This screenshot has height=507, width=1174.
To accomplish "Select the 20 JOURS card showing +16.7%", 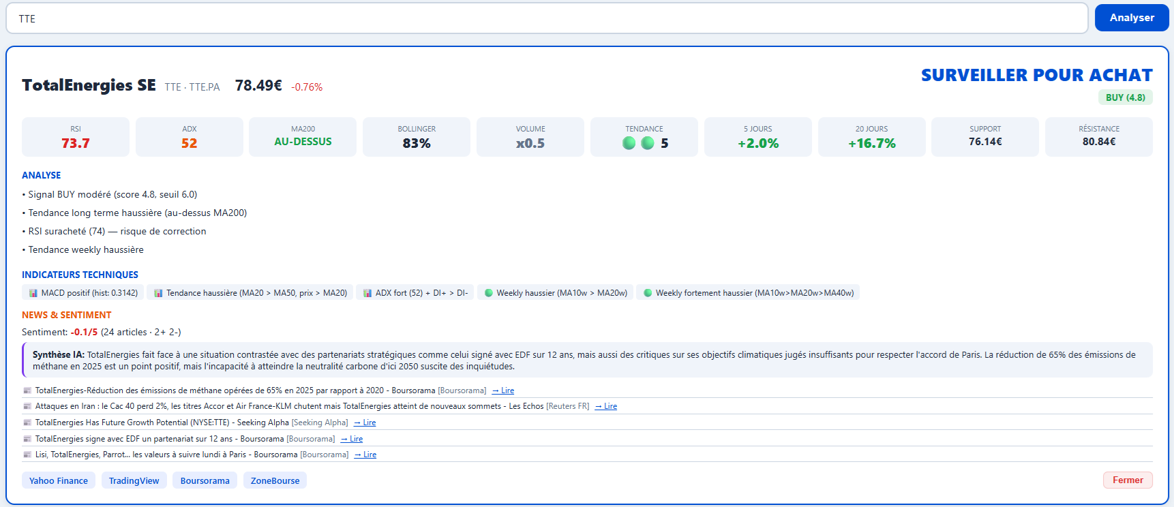I will [872, 137].
